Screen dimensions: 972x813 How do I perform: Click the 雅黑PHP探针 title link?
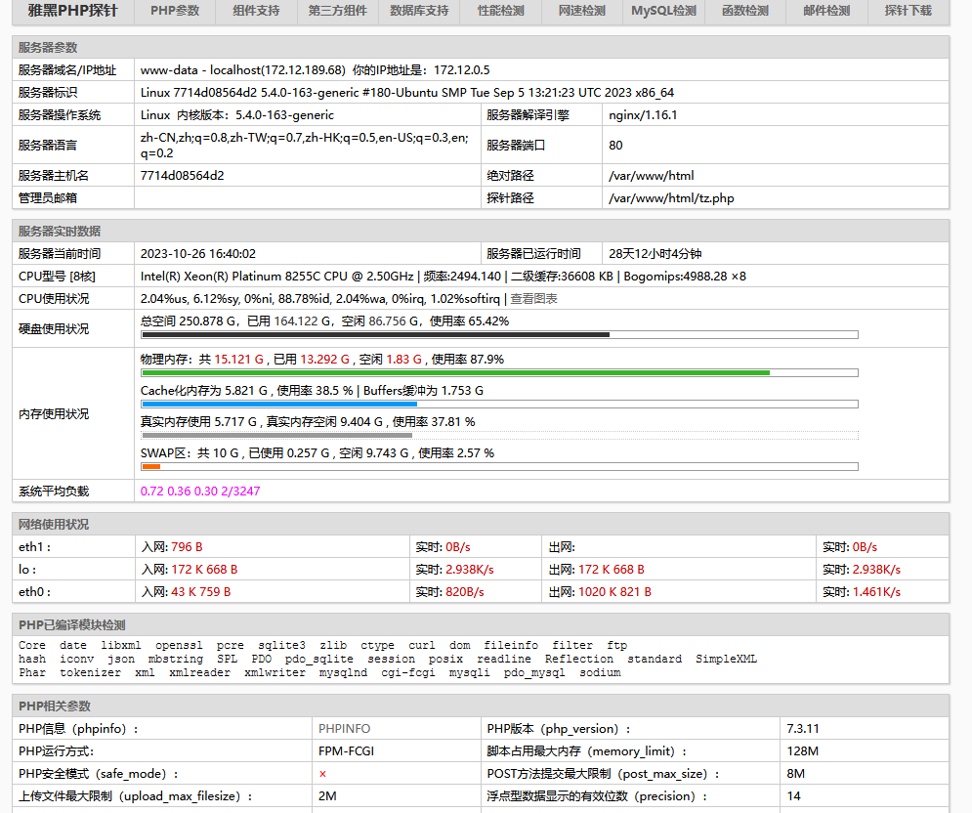point(72,11)
